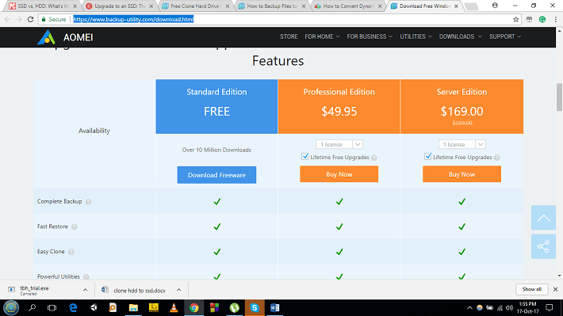Open taskbar search magnifier
This screenshot has width=563, height=316.
(x=33, y=308)
